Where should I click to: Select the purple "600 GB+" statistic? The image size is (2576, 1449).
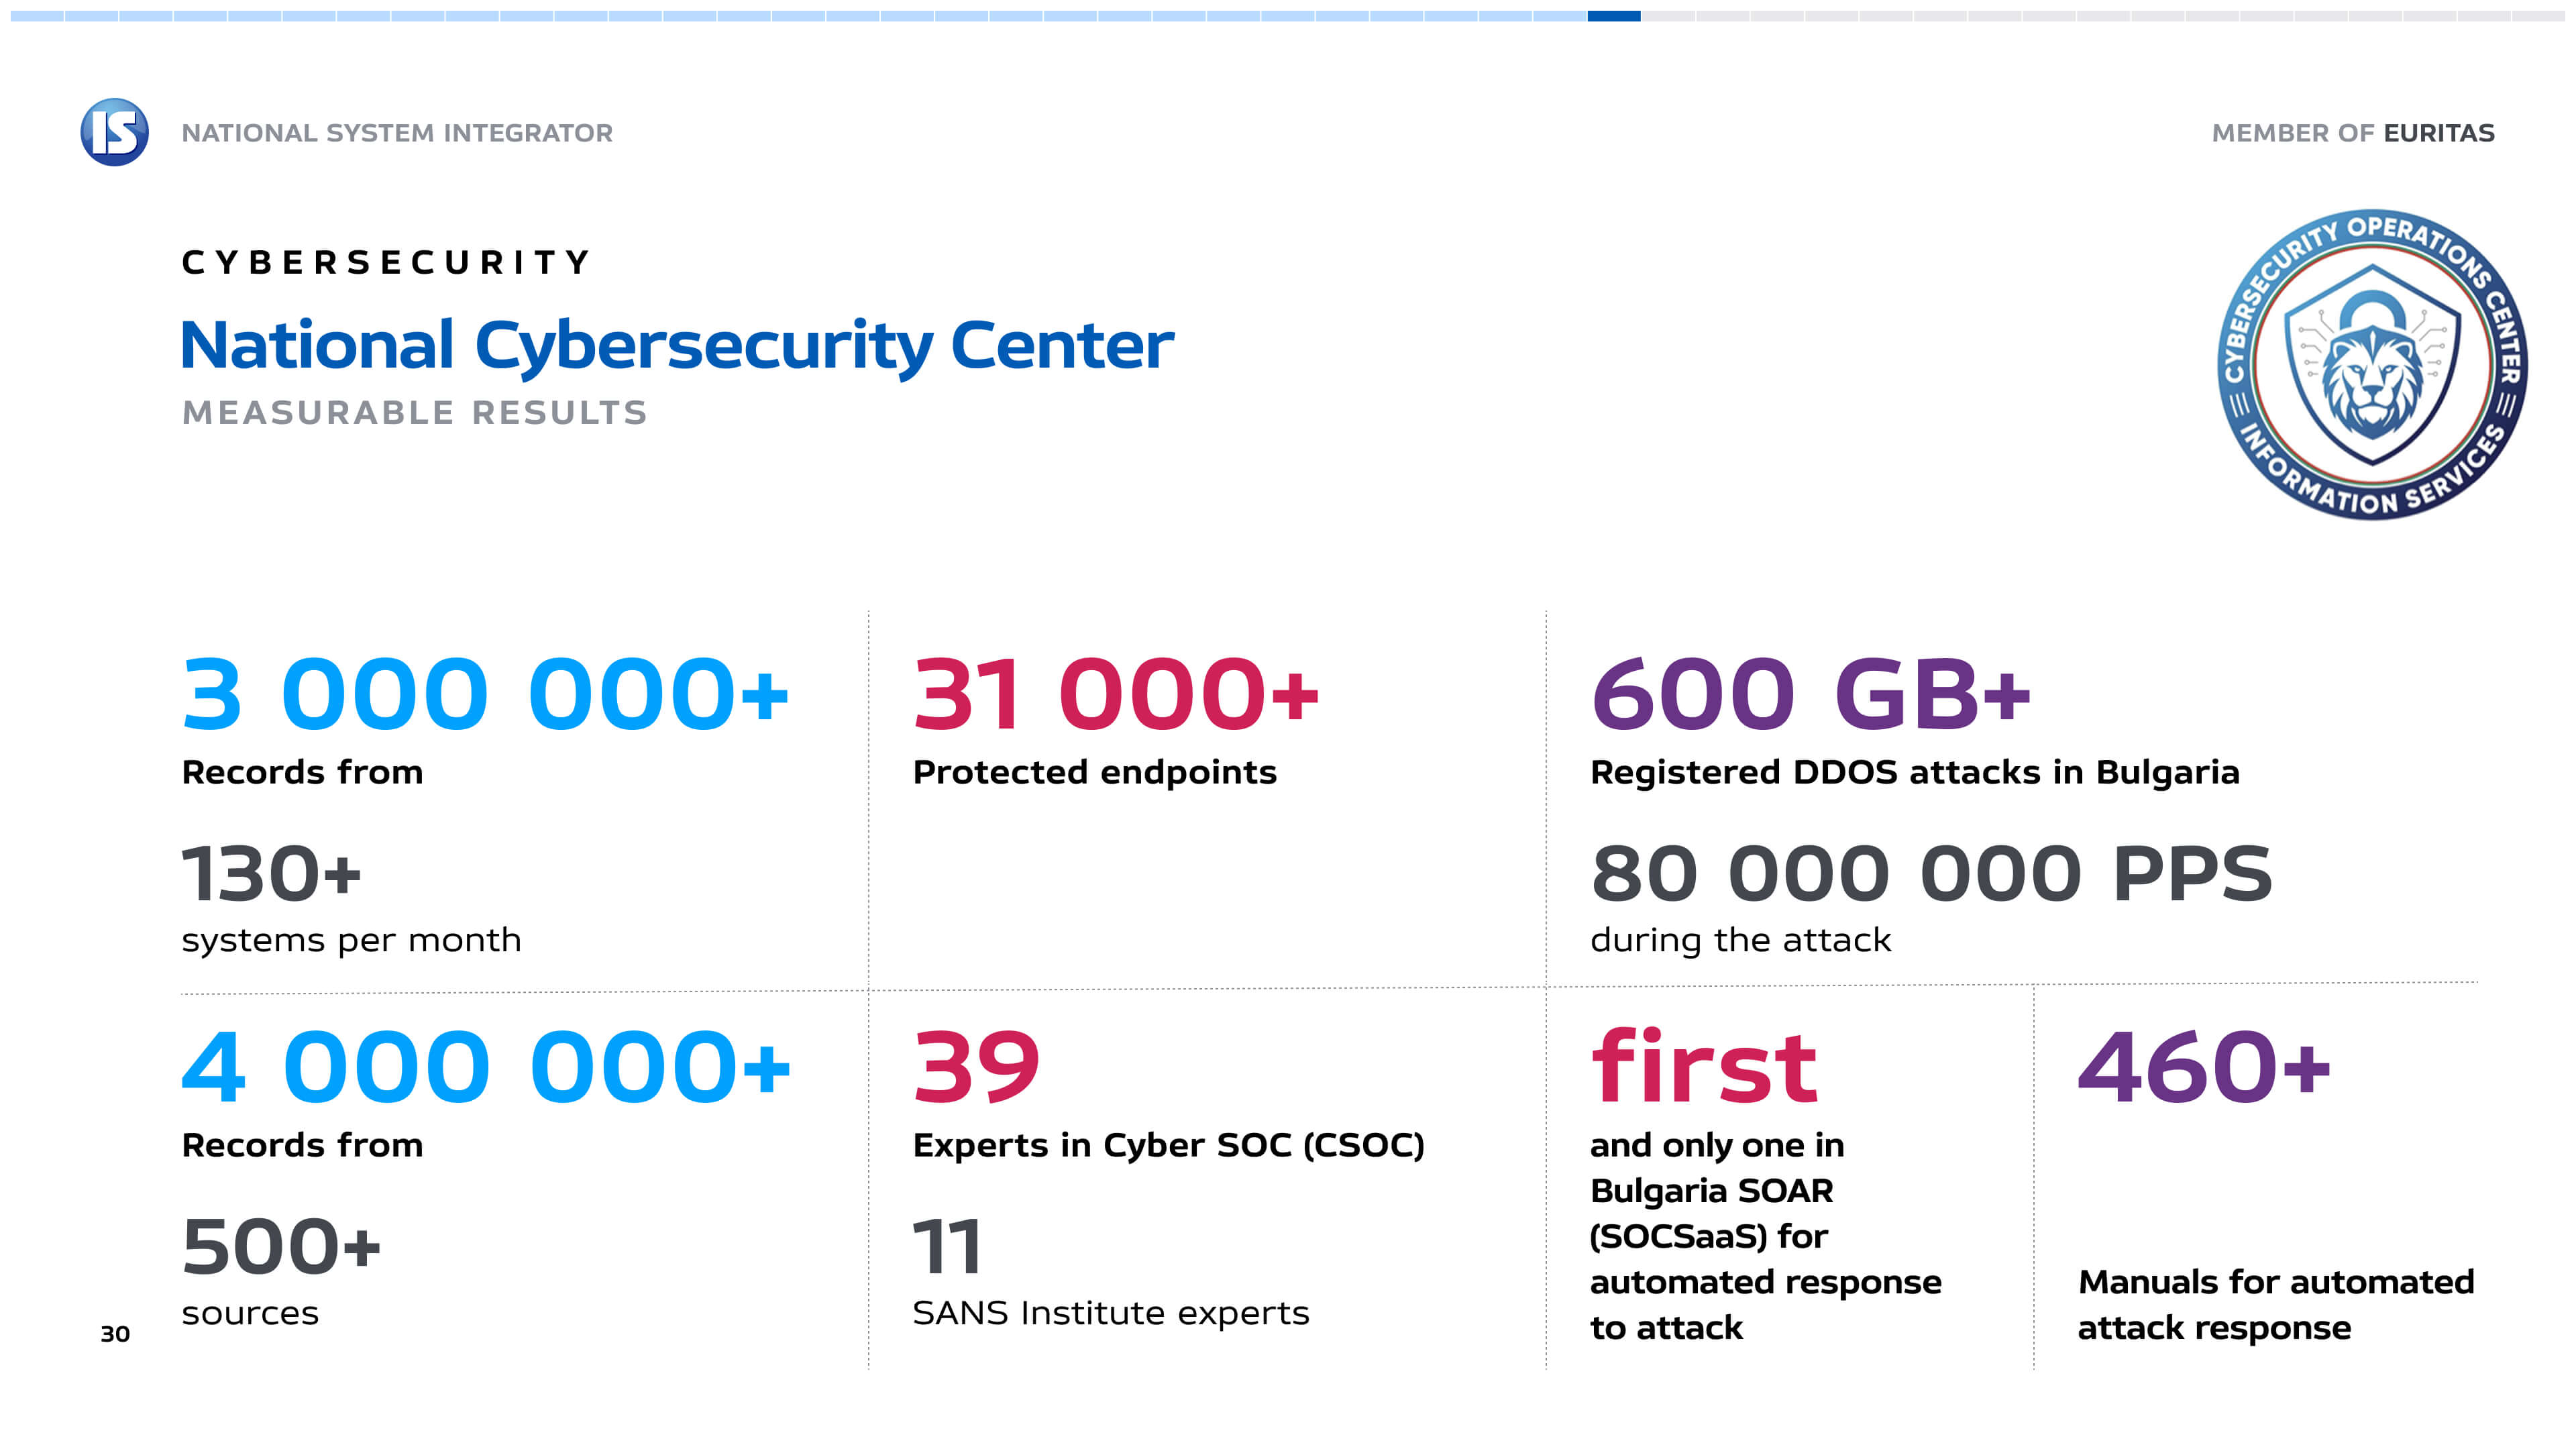point(1810,694)
